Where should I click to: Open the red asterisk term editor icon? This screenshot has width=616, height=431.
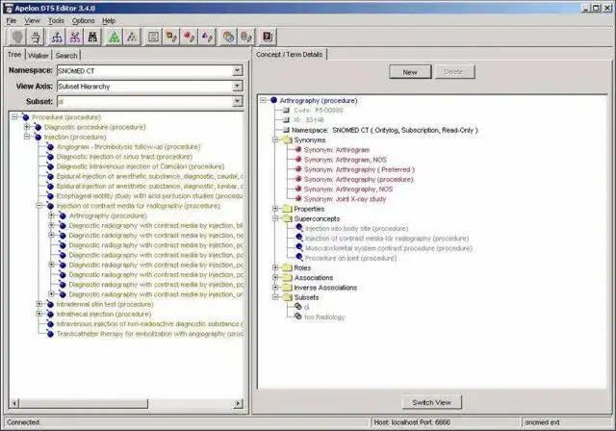pyautogui.click(x=190, y=37)
